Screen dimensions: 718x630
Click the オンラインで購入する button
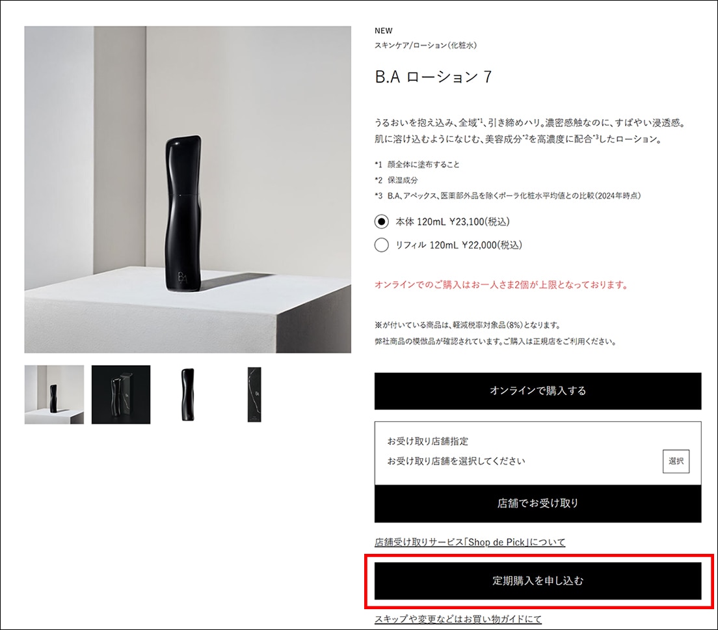[538, 391]
